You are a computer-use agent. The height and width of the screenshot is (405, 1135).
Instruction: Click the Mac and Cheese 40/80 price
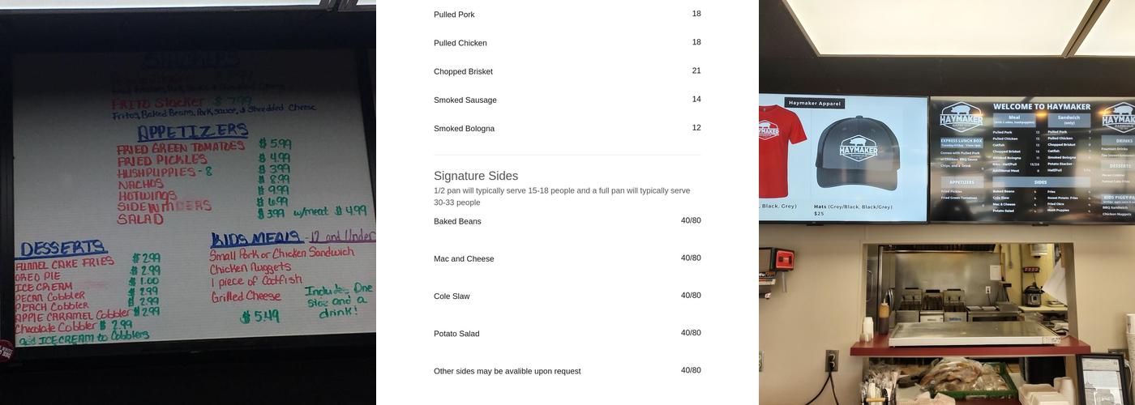click(691, 258)
